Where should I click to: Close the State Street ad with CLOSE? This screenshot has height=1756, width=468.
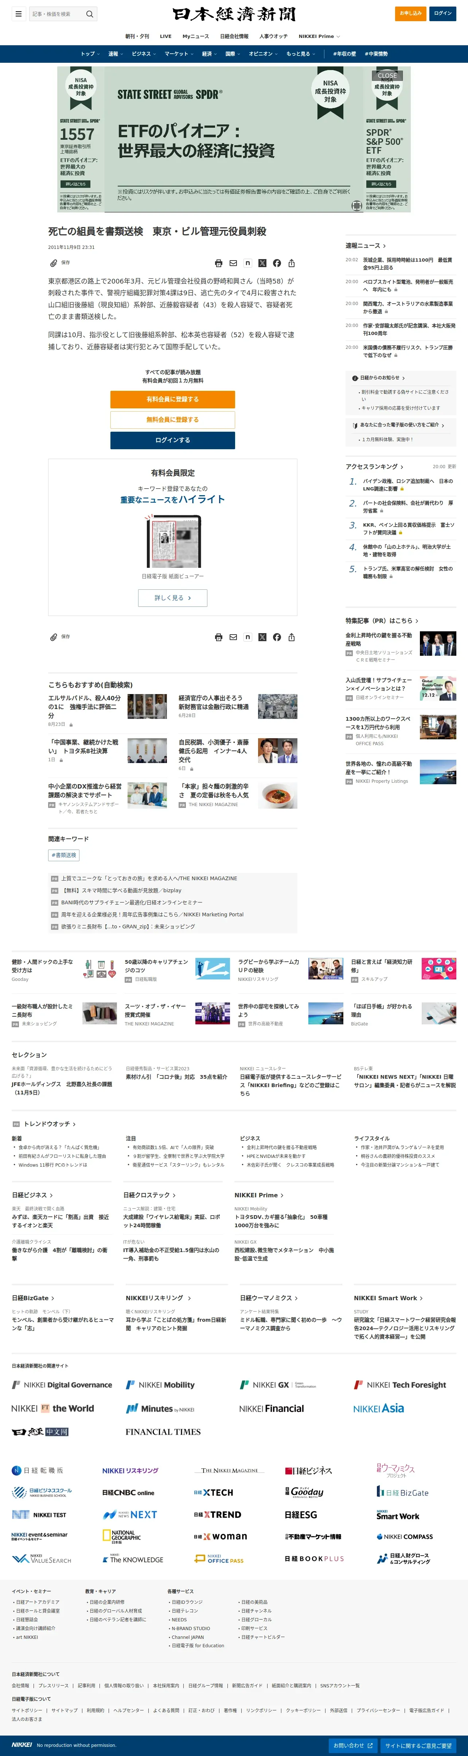click(x=387, y=76)
